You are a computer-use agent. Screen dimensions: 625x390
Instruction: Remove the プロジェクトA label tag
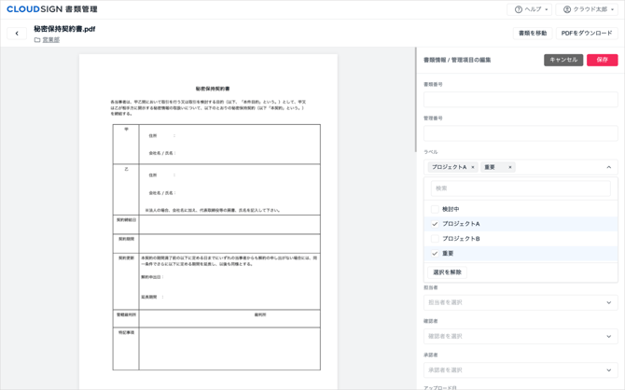(473, 168)
